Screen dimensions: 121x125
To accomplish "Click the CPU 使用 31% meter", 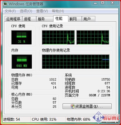I will pyautogui.click(x=22, y=37).
